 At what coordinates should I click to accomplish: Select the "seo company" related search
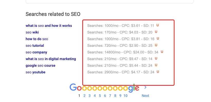coord(36,52)
